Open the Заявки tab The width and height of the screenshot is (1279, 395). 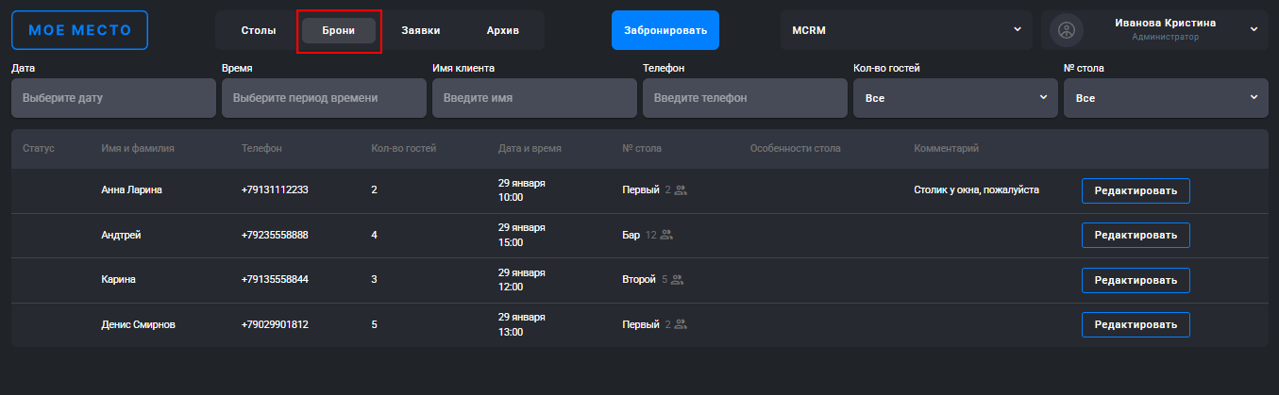point(420,30)
